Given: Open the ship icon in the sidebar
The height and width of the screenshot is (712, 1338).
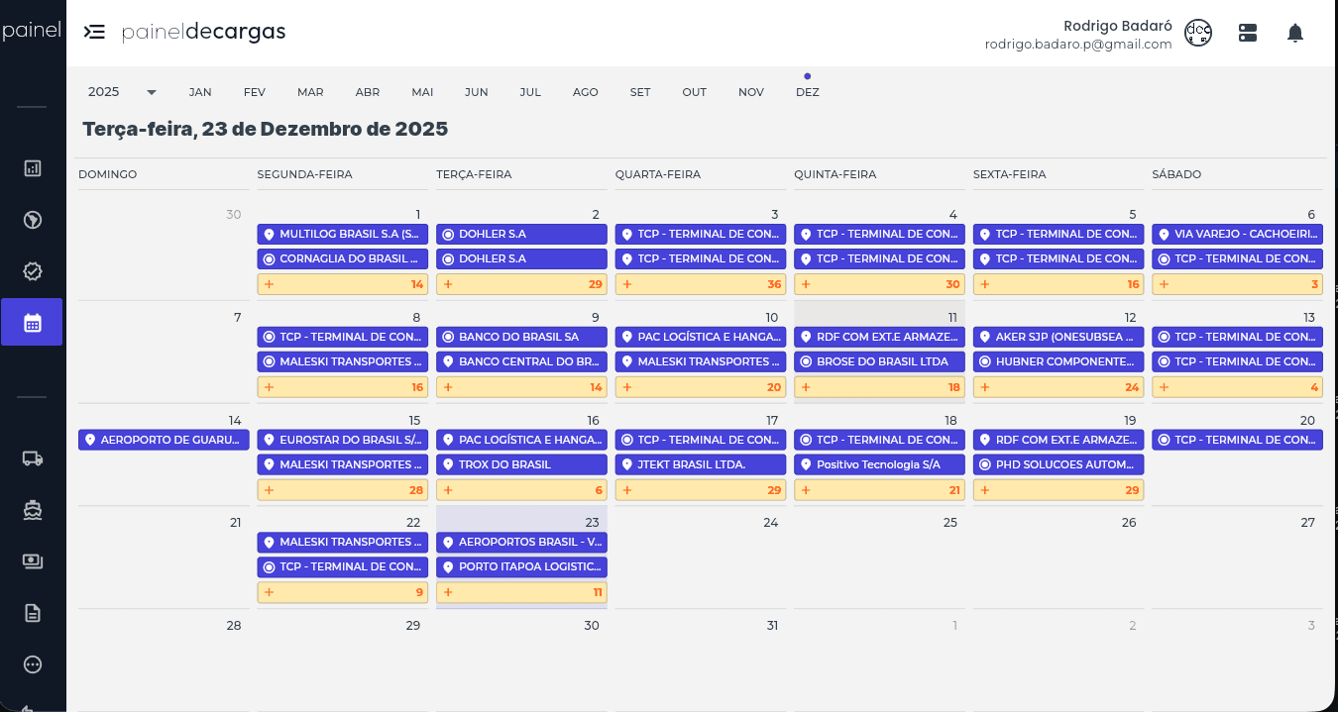Looking at the screenshot, I should tap(33, 509).
